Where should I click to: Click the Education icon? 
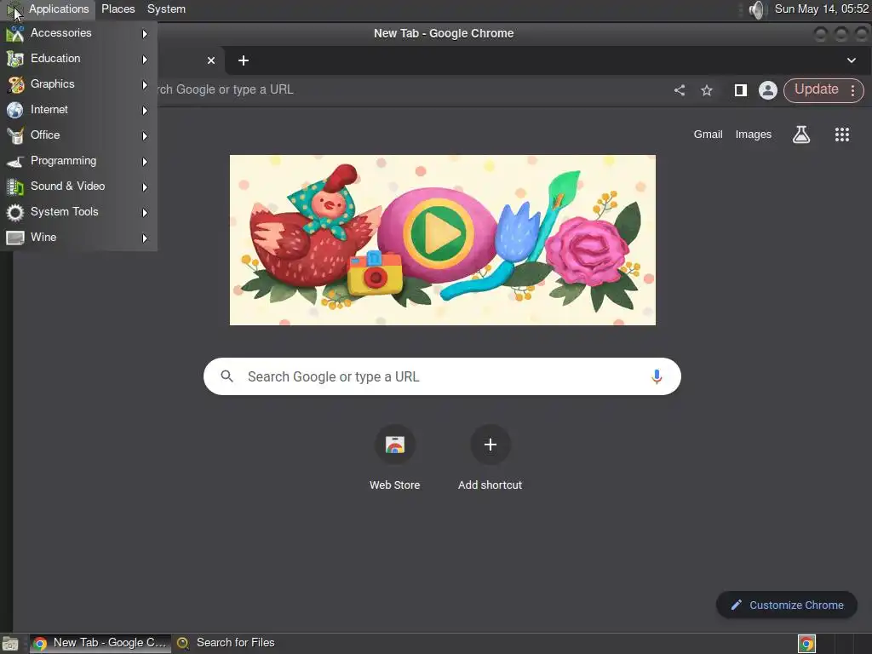tap(15, 59)
